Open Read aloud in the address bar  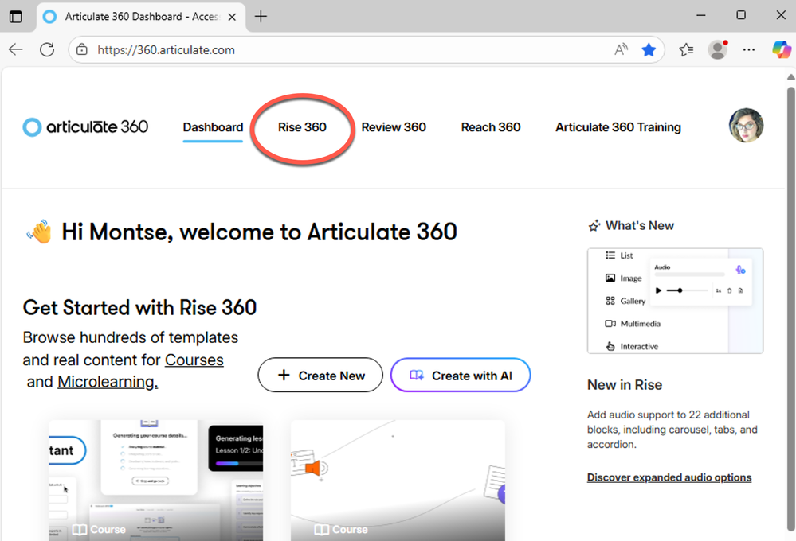click(x=621, y=49)
